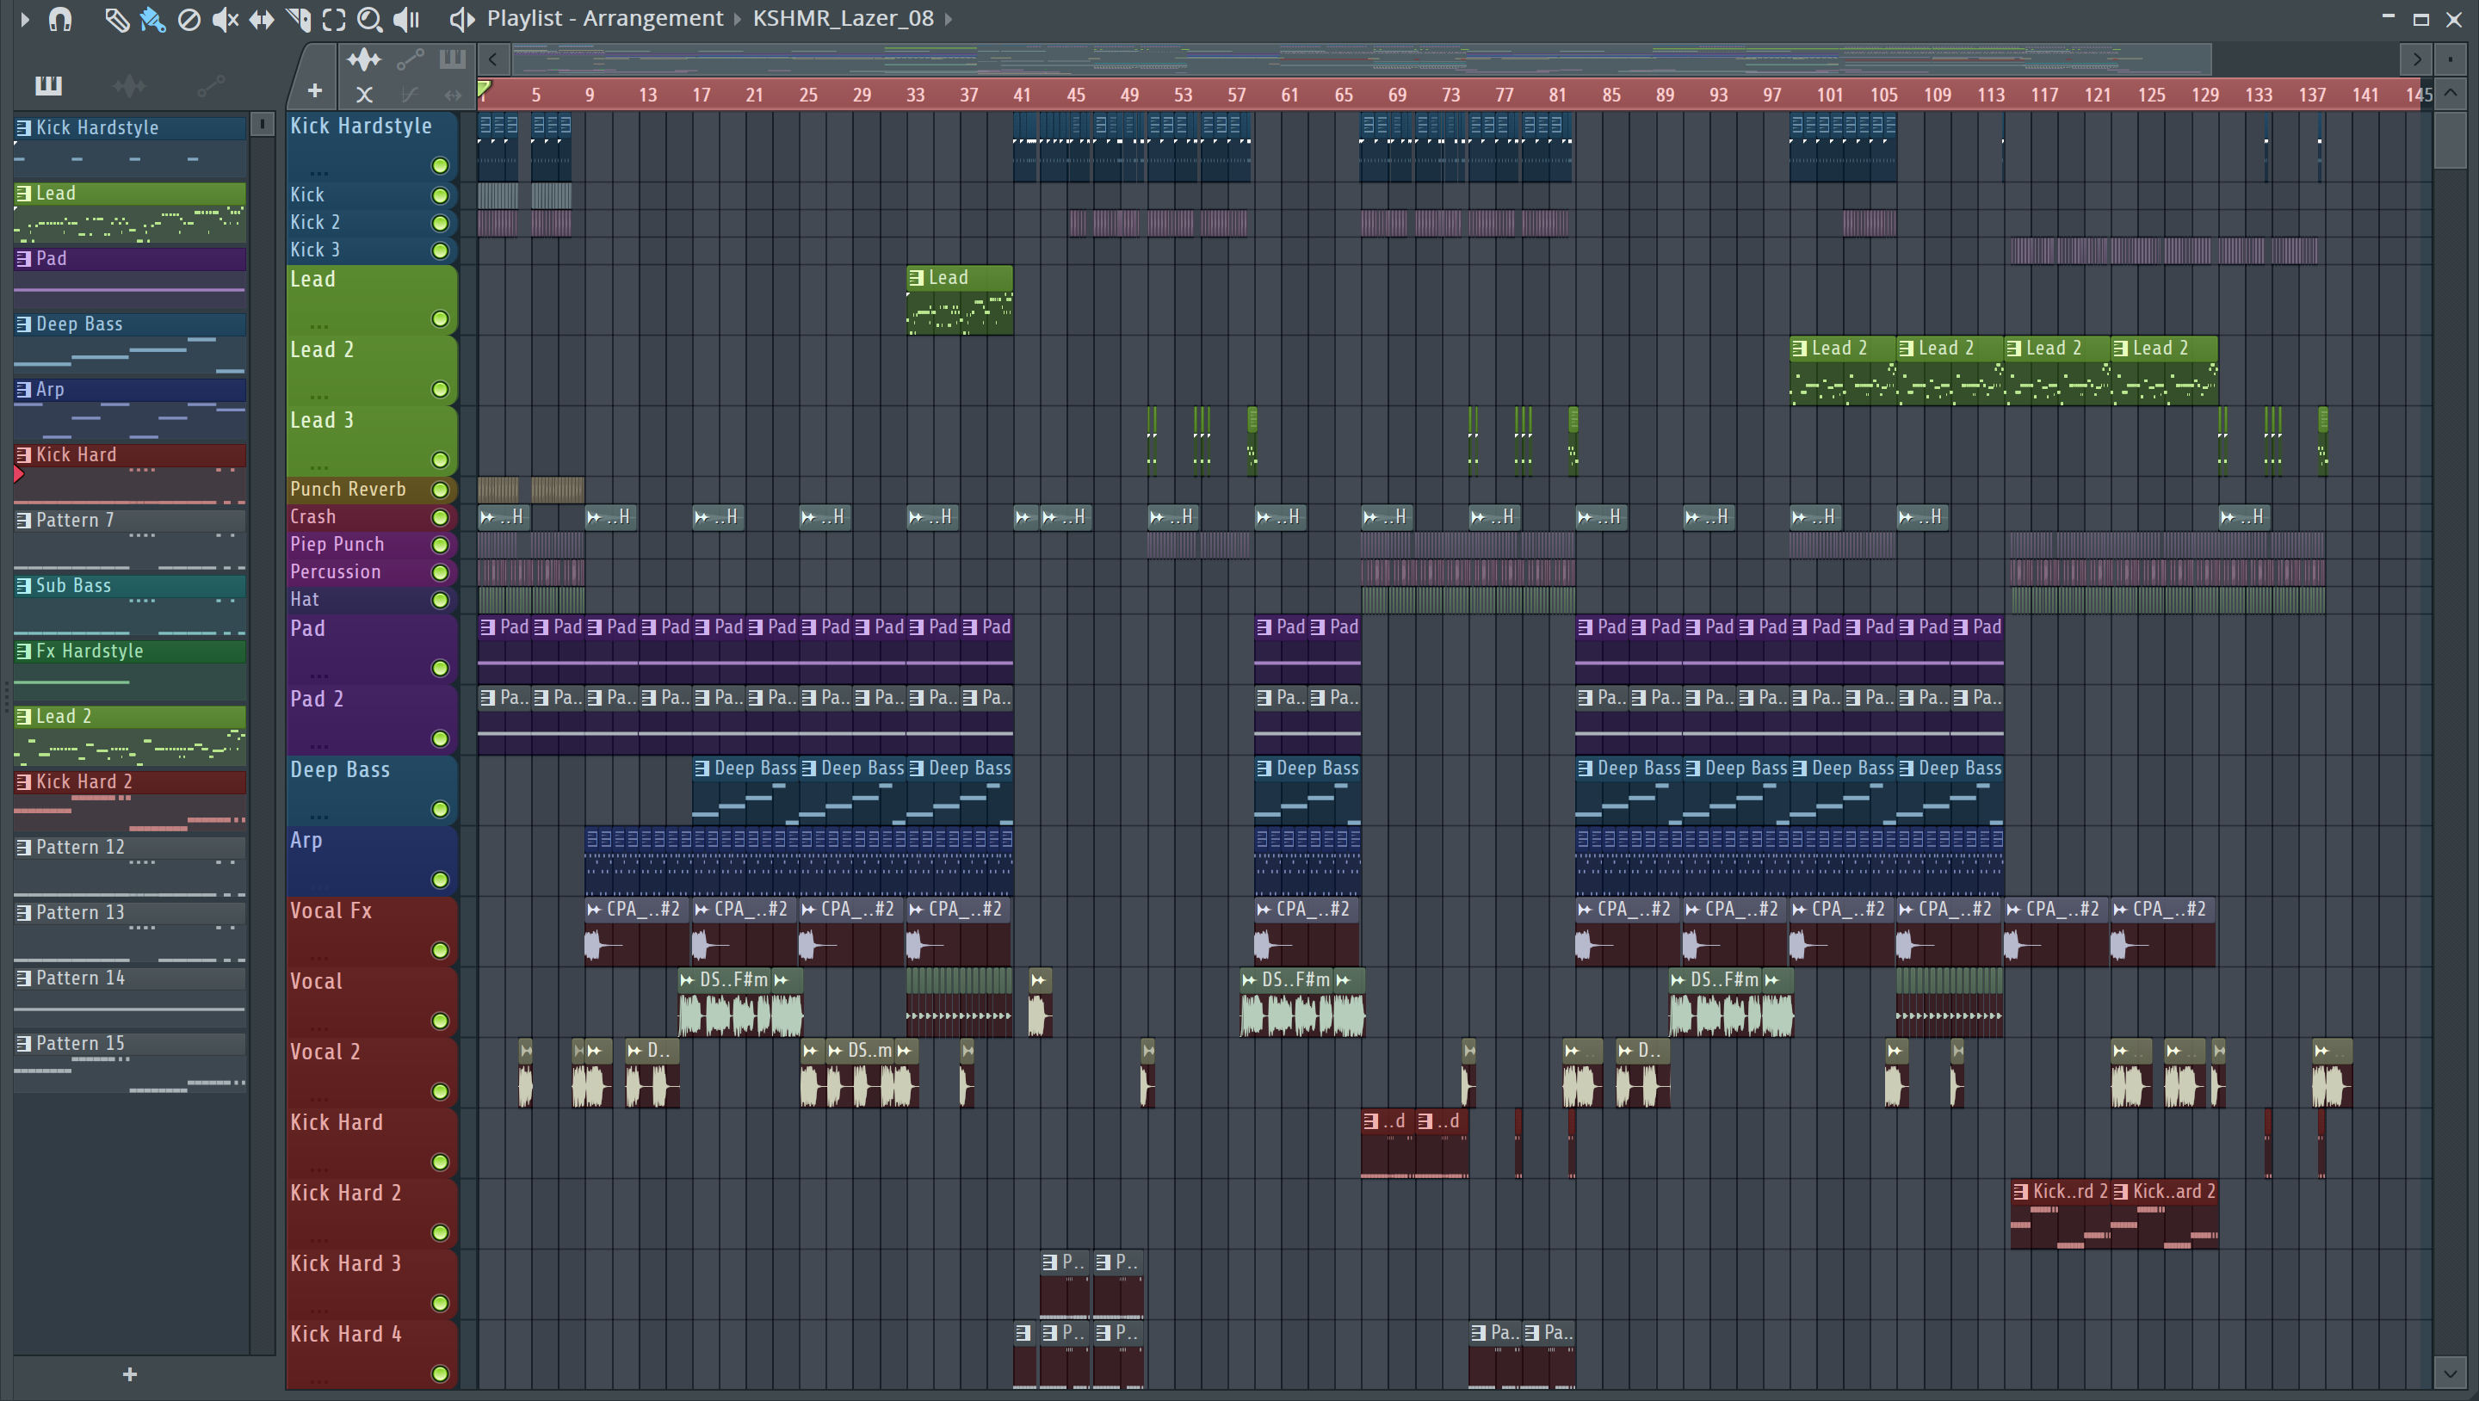Show audio clips in the picker panel

coord(129,86)
